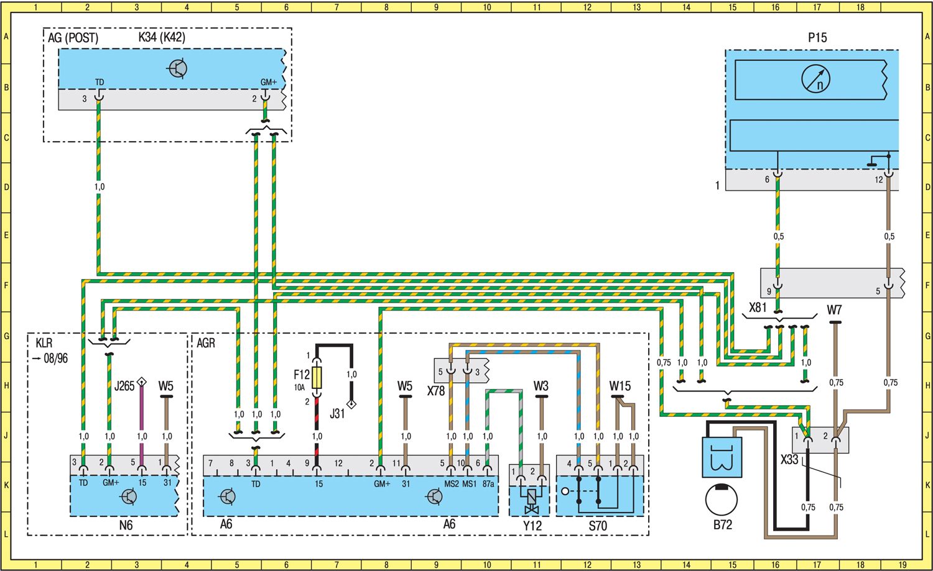Click the W7 ground point bar
The width and height of the screenshot is (933, 571).
[x=835, y=322]
